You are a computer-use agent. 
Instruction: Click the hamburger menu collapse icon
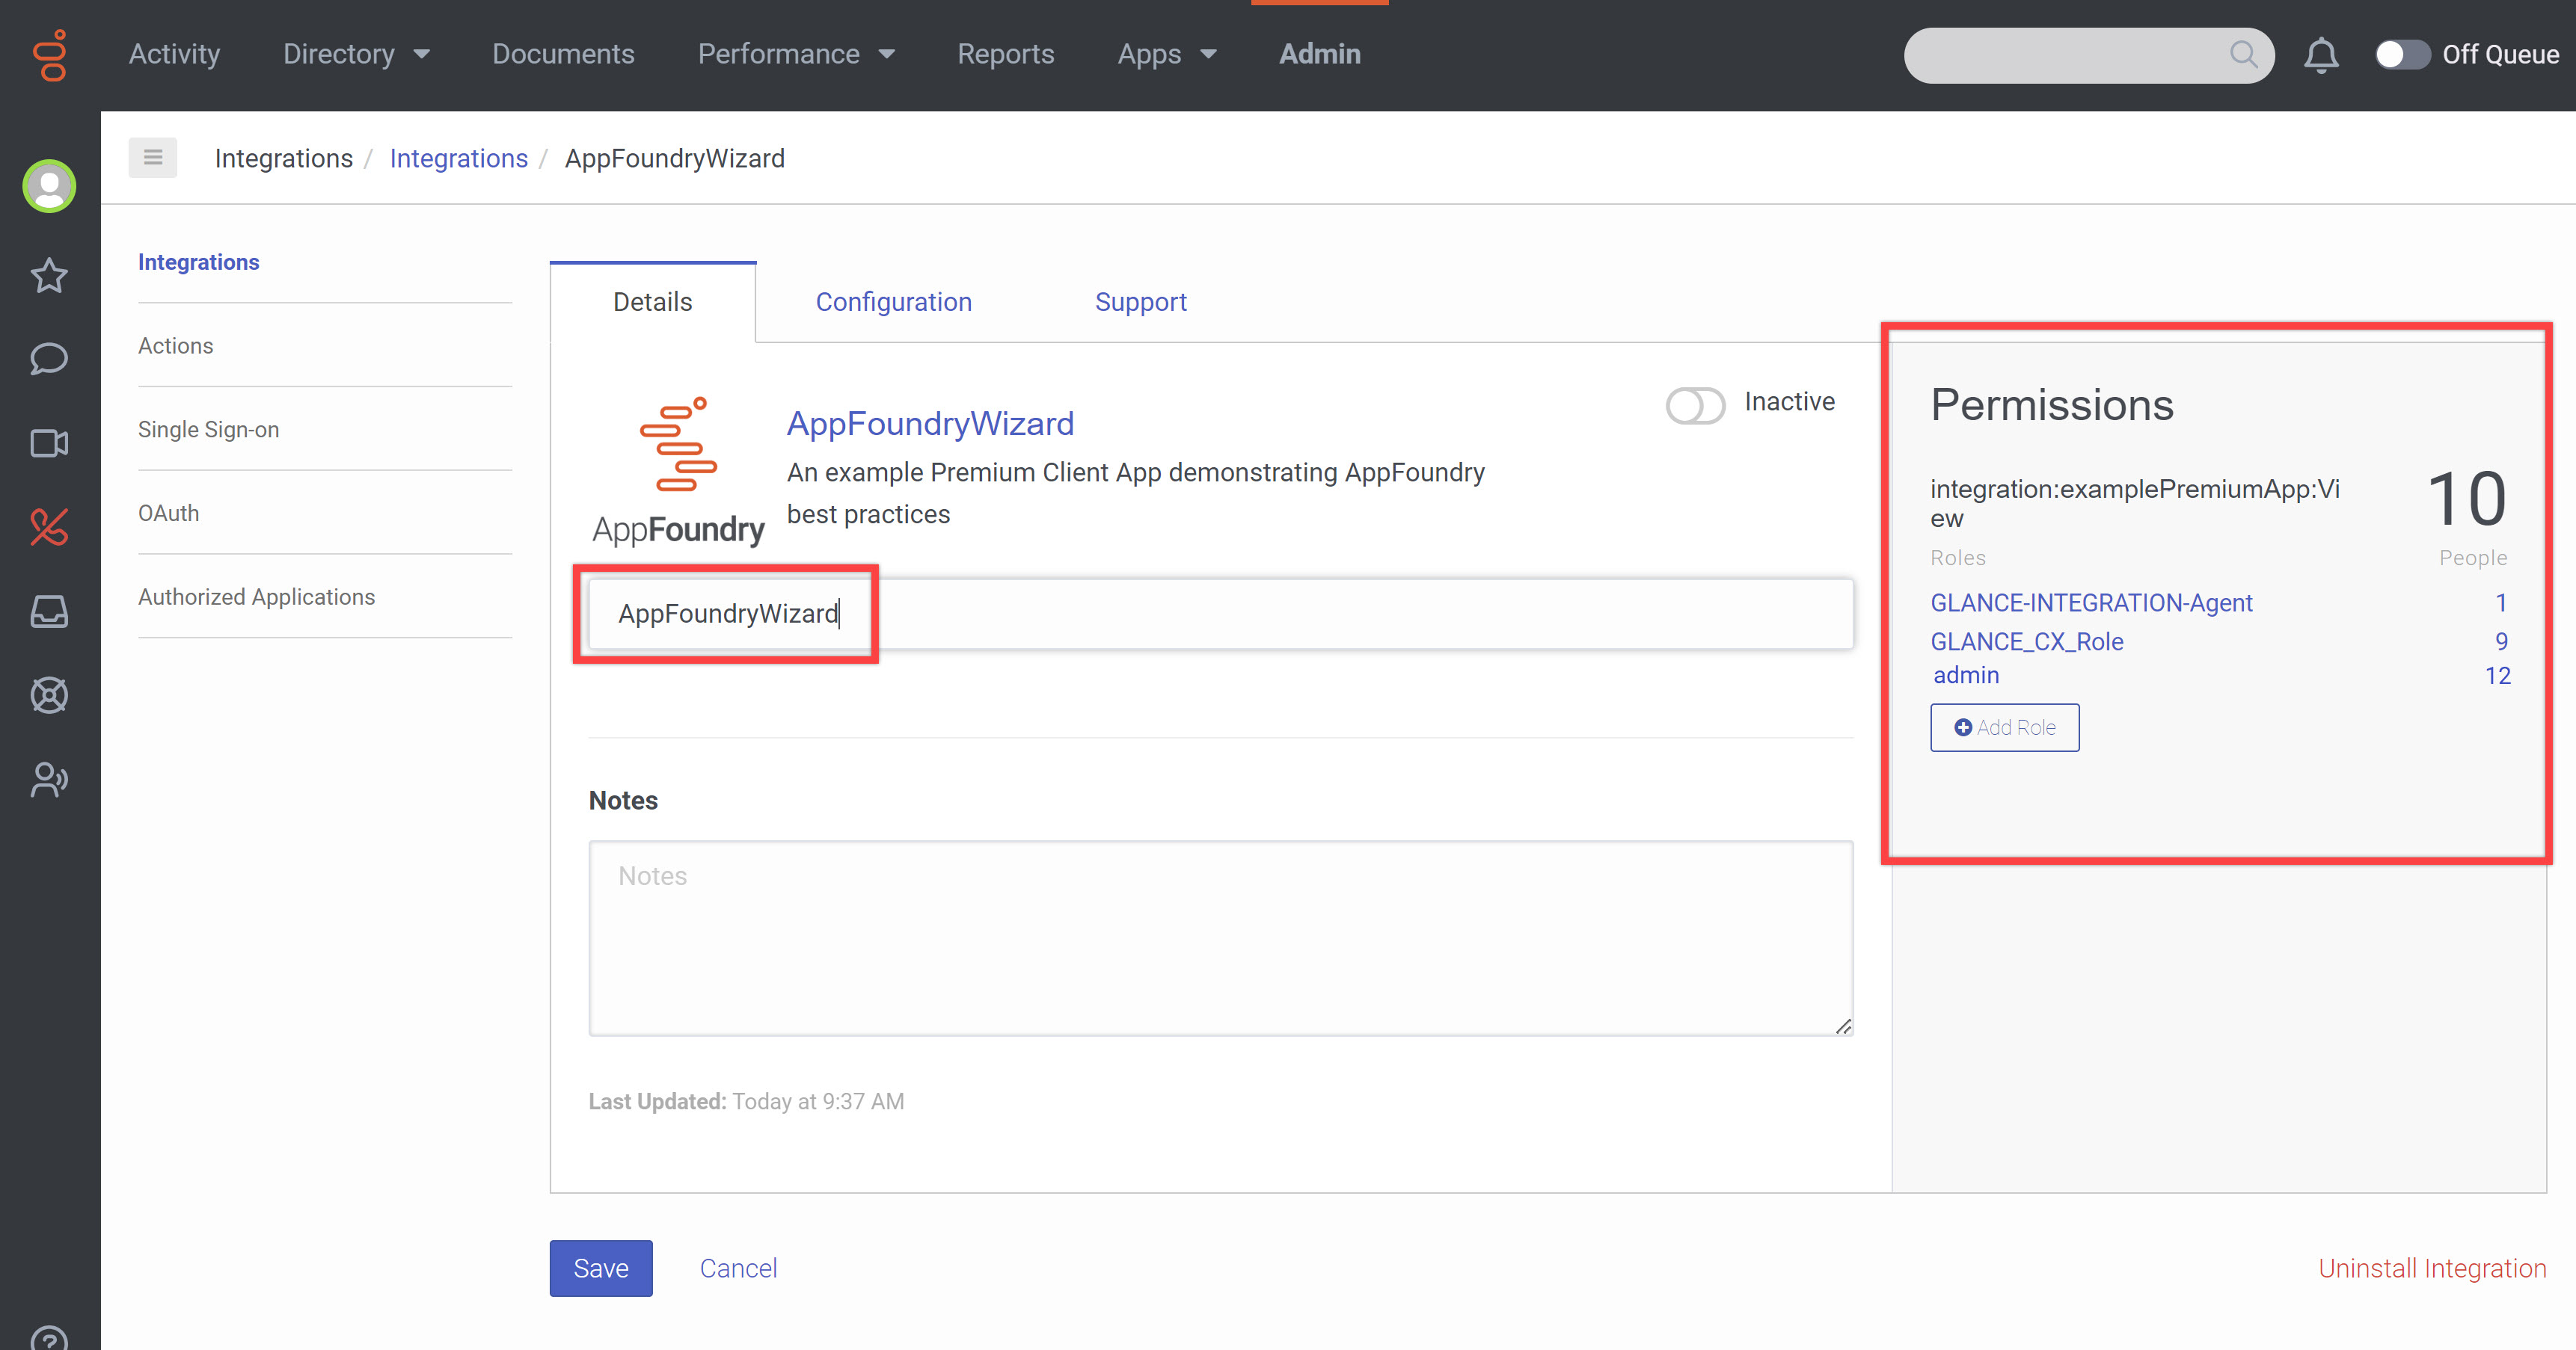152,157
